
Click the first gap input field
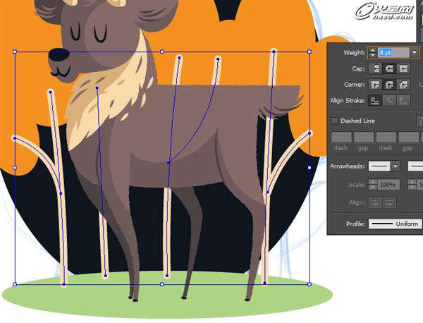[364, 138]
